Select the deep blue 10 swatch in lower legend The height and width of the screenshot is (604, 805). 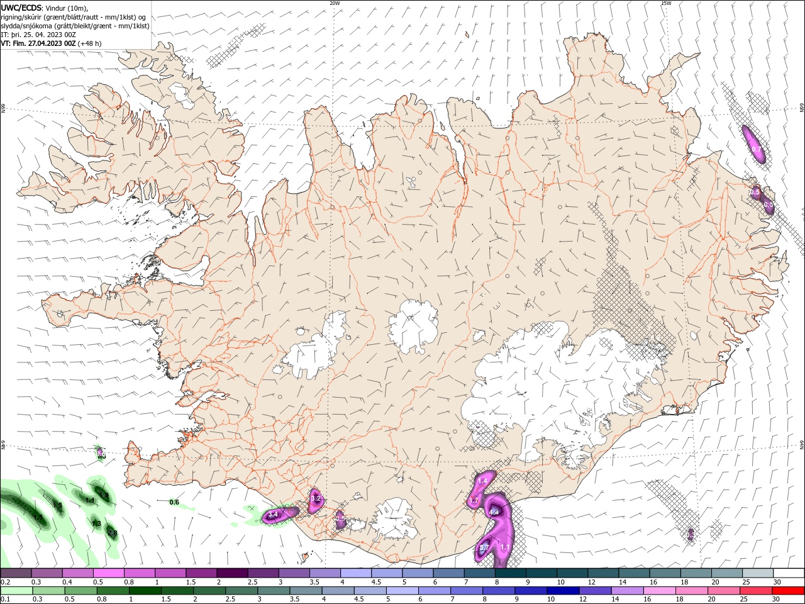point(562,591)
